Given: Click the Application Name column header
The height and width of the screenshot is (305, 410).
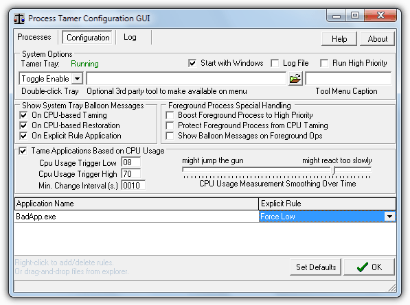Looking at the screenshot, I should point(137,204).
